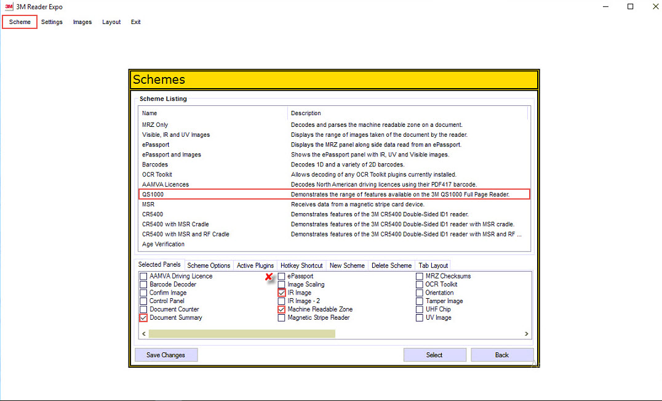Click the 3M logo in the title bar
The width and height of the screenshot is (662, 401).
(7, 7)
